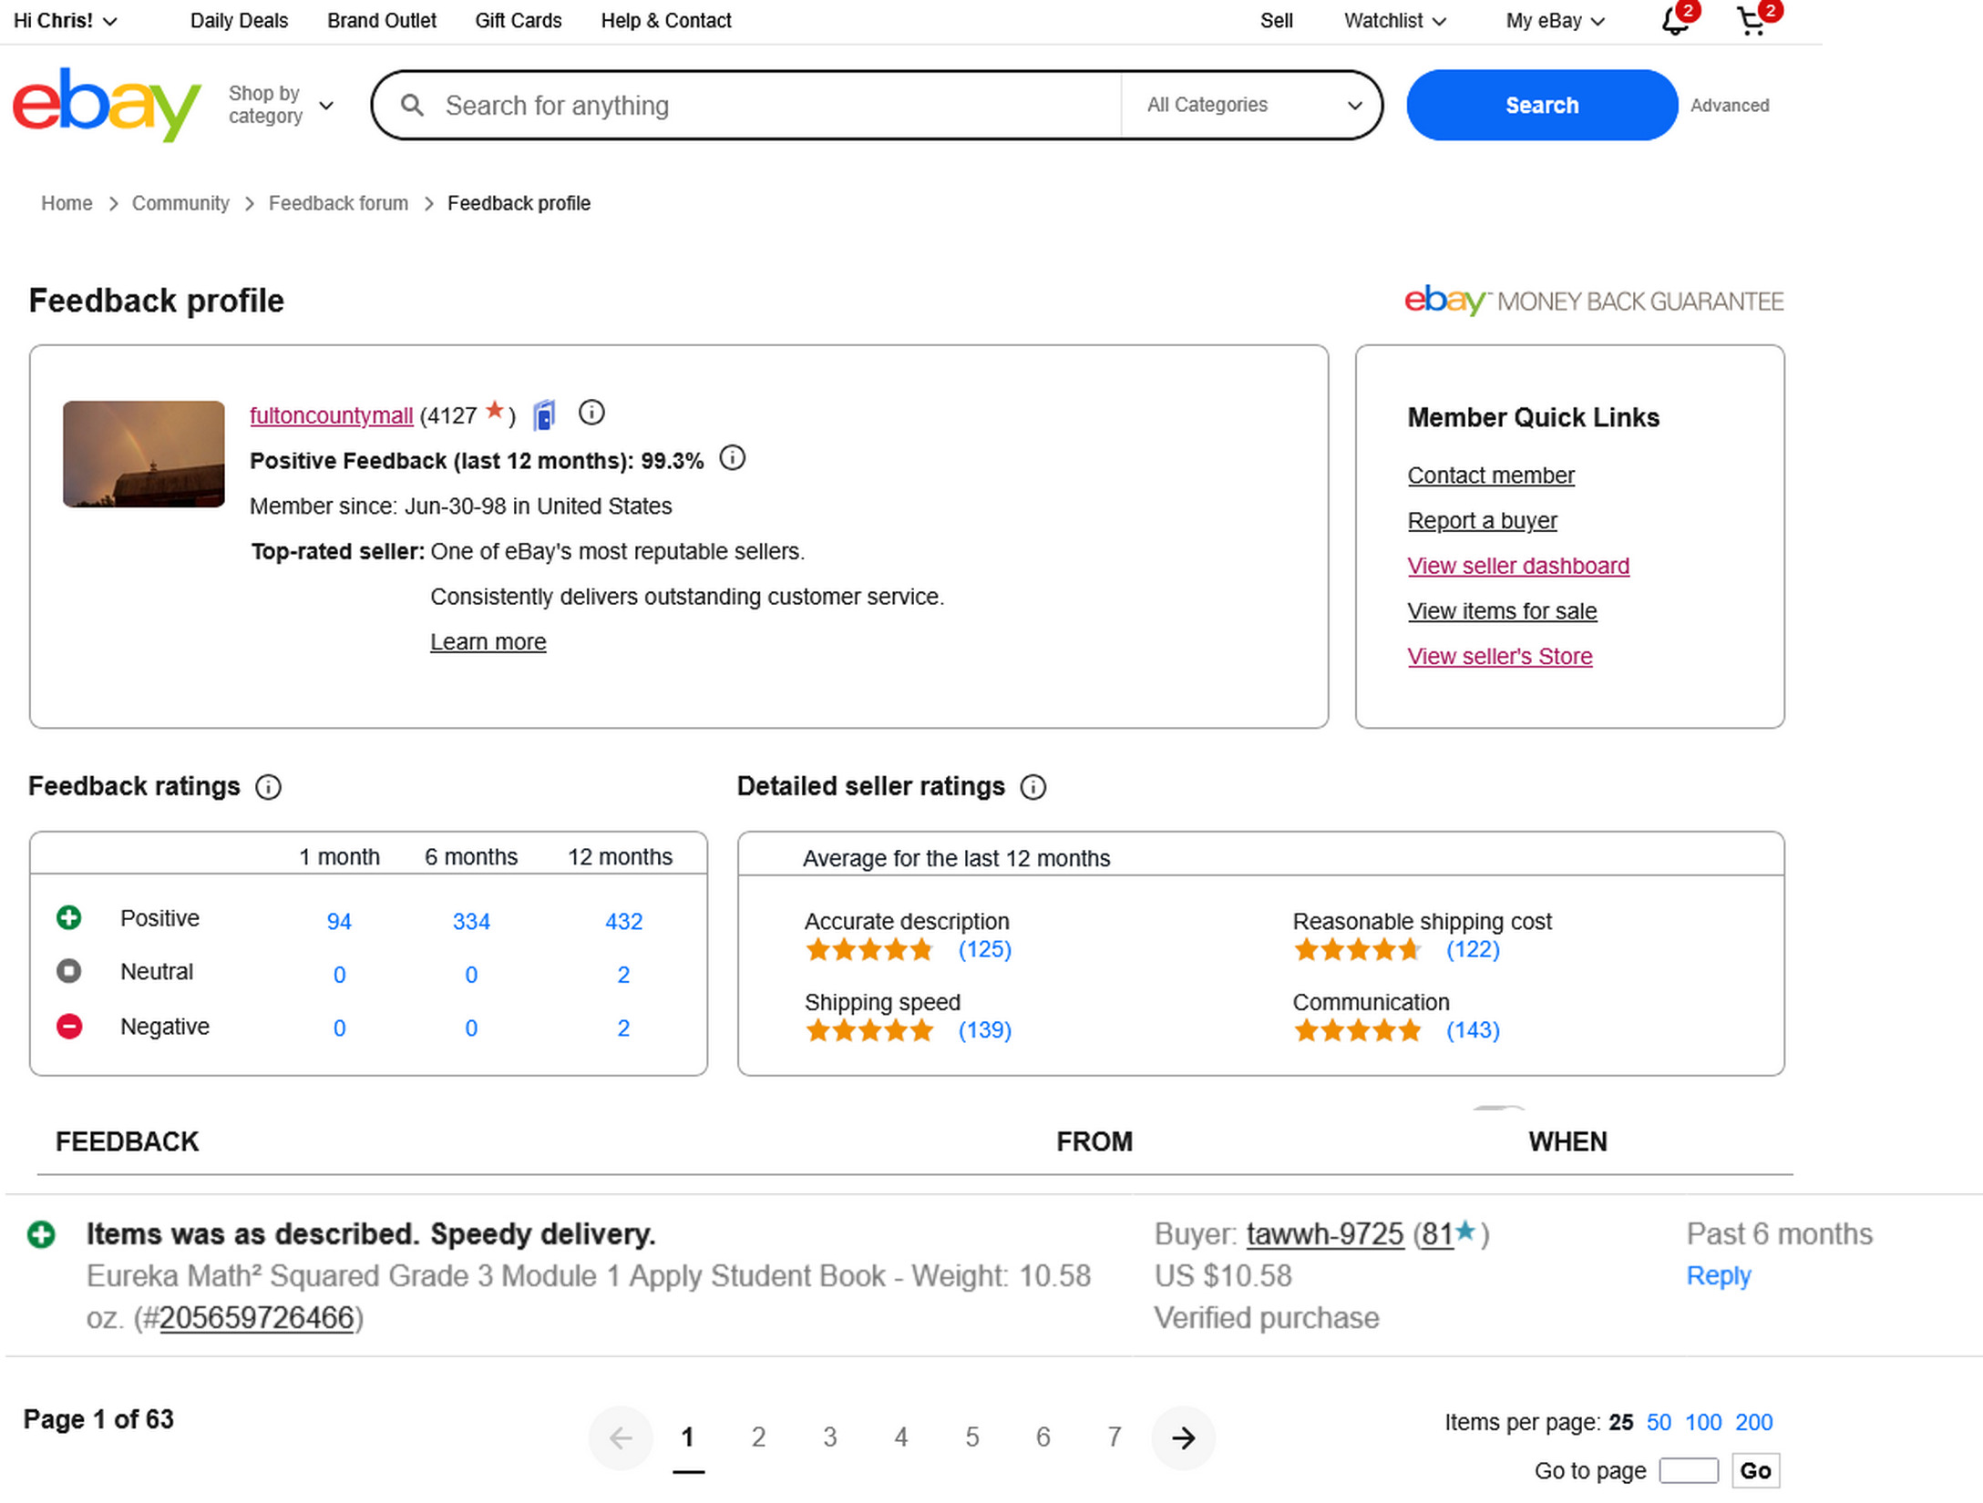Click the Detailed seller ratings info icon
Screen dimensions: 1983x1503
click(x=1033, y=787)
